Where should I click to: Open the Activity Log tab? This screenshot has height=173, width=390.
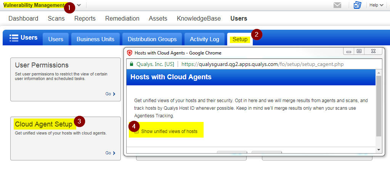(x=204, y=39)
